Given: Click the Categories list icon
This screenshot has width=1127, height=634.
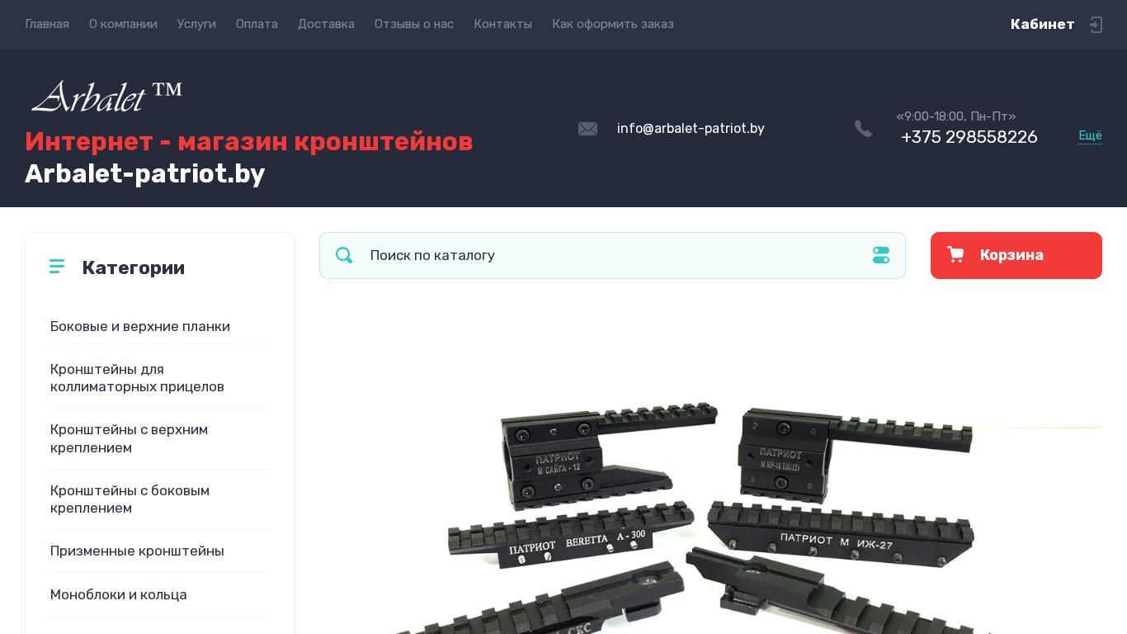Looking at the screenshot, I should click(x=57, y=267).
